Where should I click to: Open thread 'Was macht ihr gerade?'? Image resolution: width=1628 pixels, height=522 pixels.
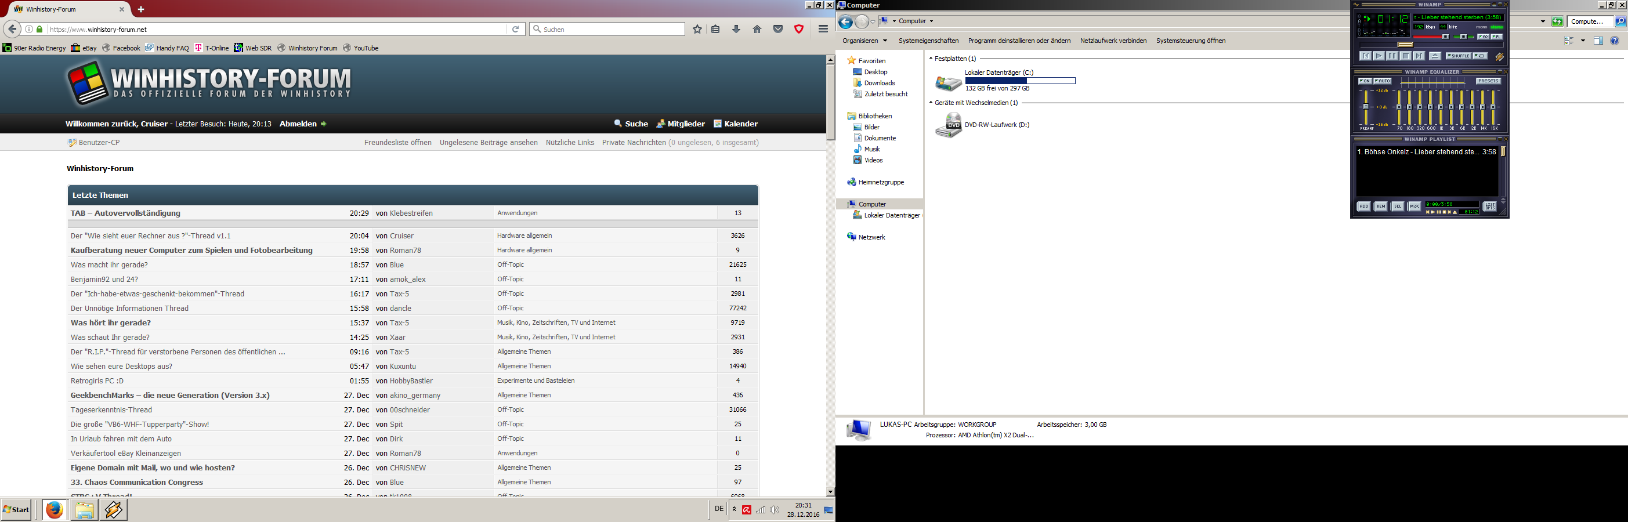(x=109, y=265)
